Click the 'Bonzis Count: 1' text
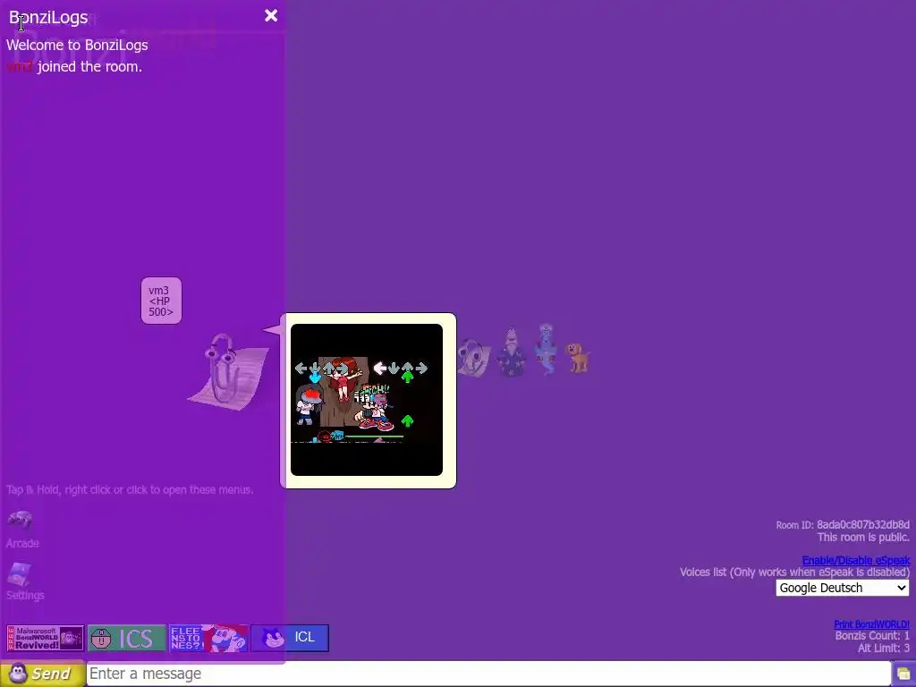The height and width of the screenshot is (687, 916). [872, 636]
